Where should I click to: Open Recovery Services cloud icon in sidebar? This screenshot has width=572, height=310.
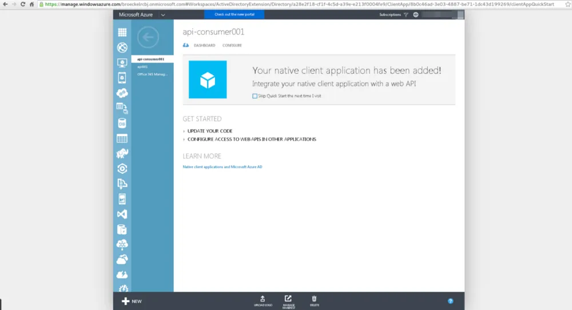[122, 259]
